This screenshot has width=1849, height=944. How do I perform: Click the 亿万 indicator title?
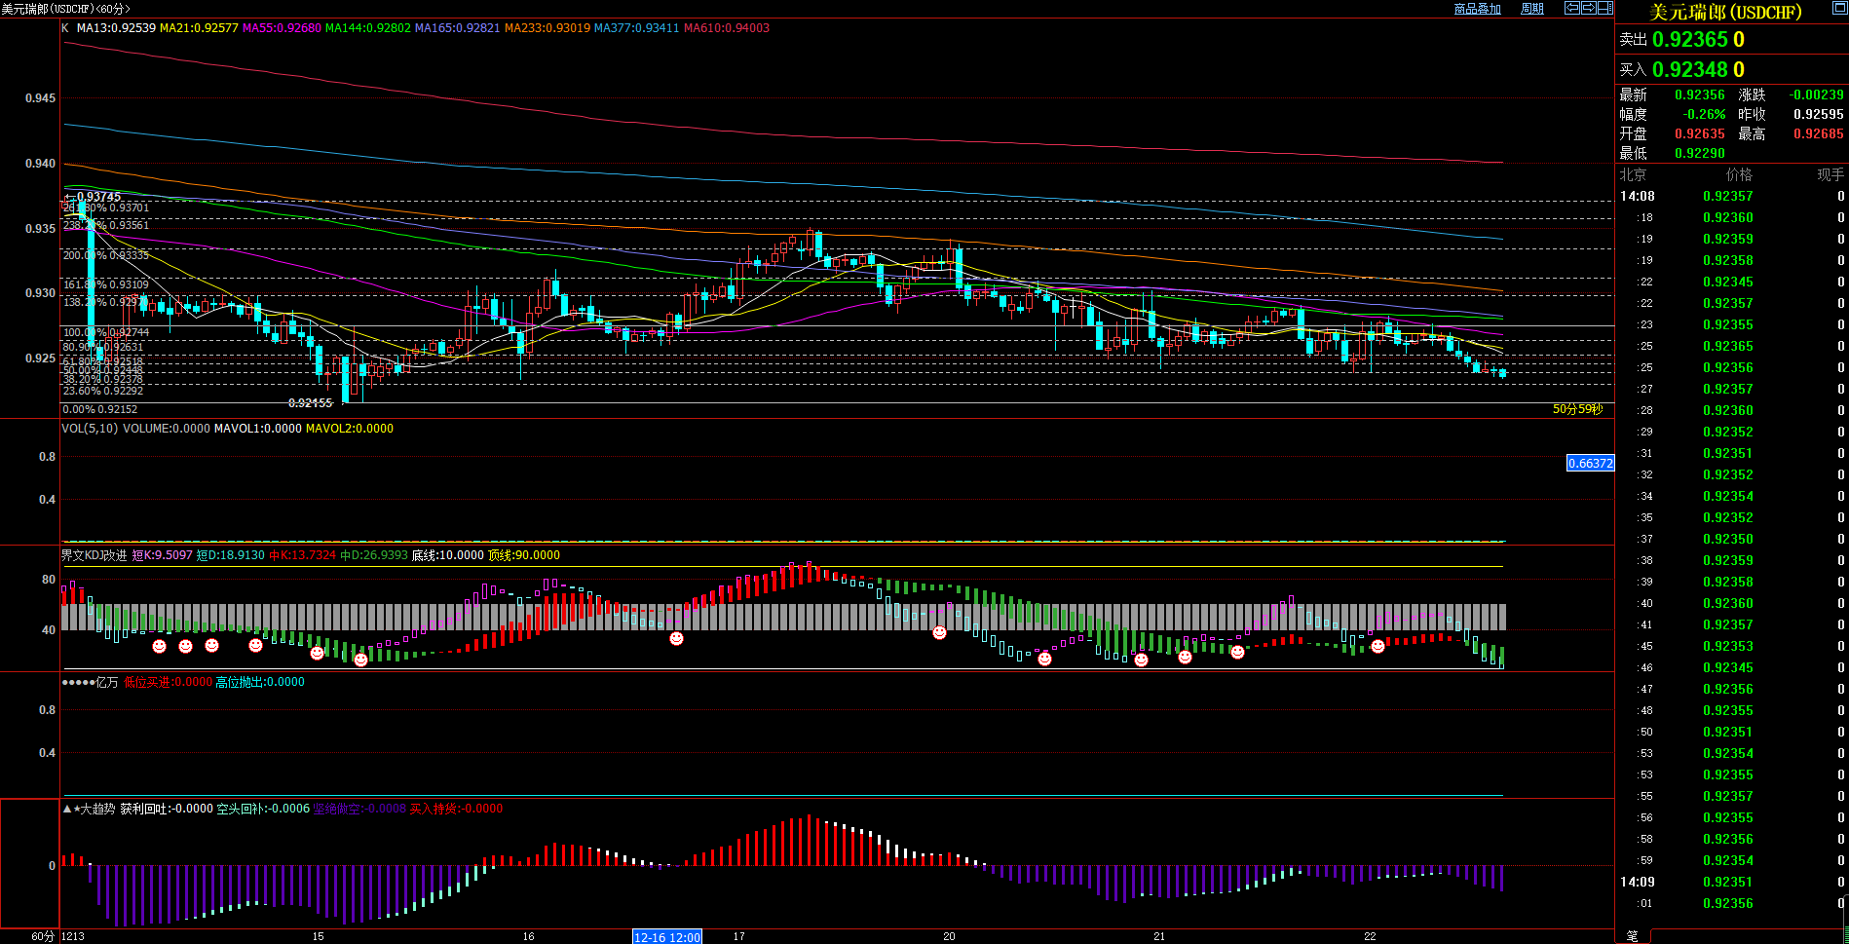pyautogui.click(x=107, y=682)
